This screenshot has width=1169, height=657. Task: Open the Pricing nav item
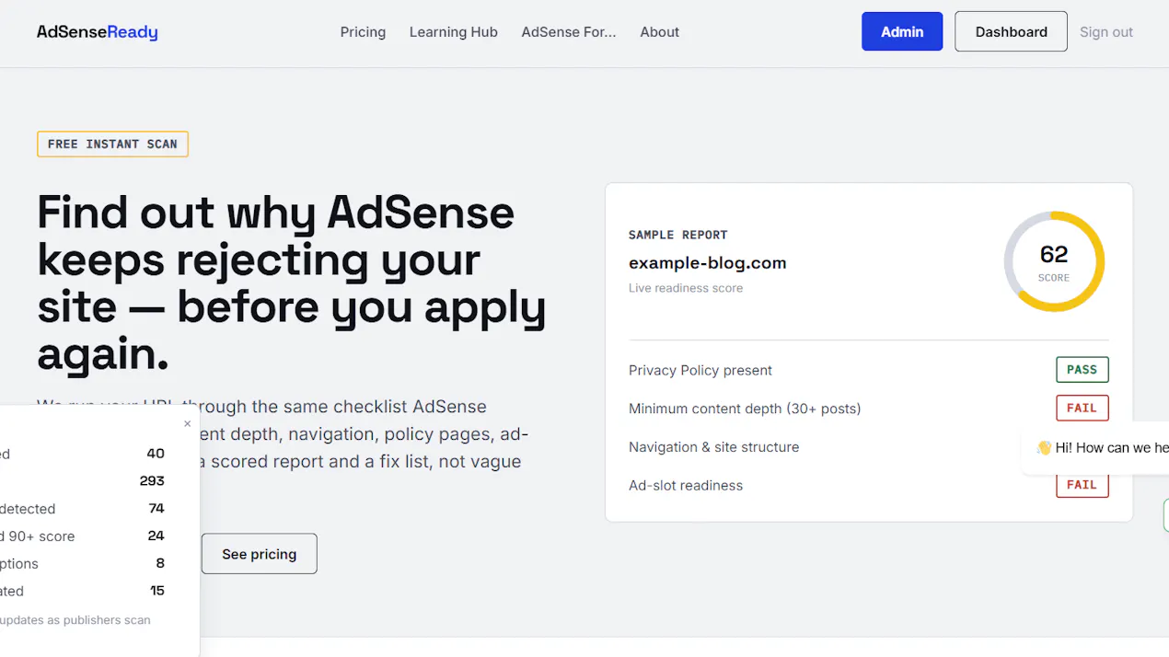[363, 32]
